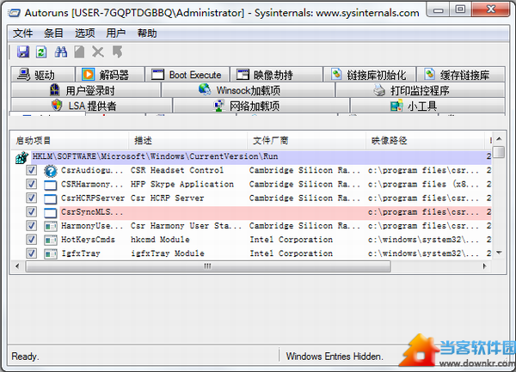Click the Refresh toolbar icon
The height and width of the screenshot is (372, 516).
click(x=41, y=52)
